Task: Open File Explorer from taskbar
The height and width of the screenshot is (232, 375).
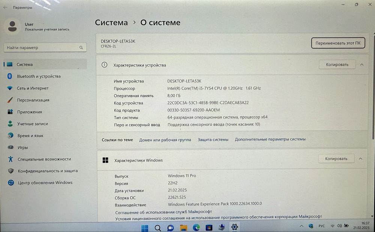Action: click(x=183, y=228)
